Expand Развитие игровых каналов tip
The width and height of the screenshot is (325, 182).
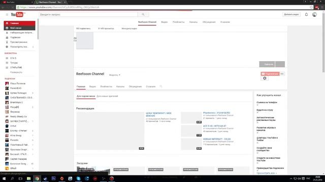click(x=266, y=129)
